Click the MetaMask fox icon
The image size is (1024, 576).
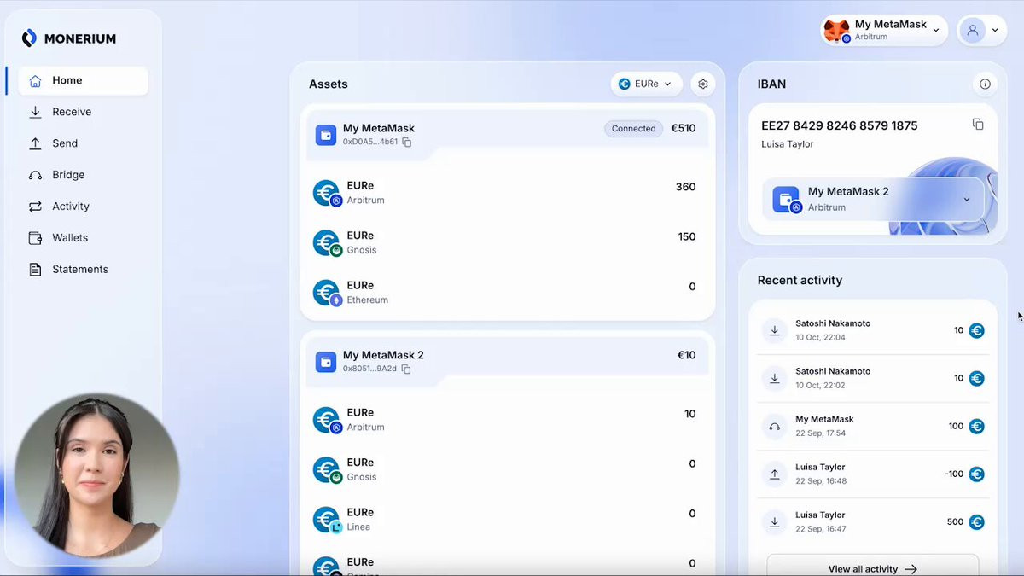[836, 30]
